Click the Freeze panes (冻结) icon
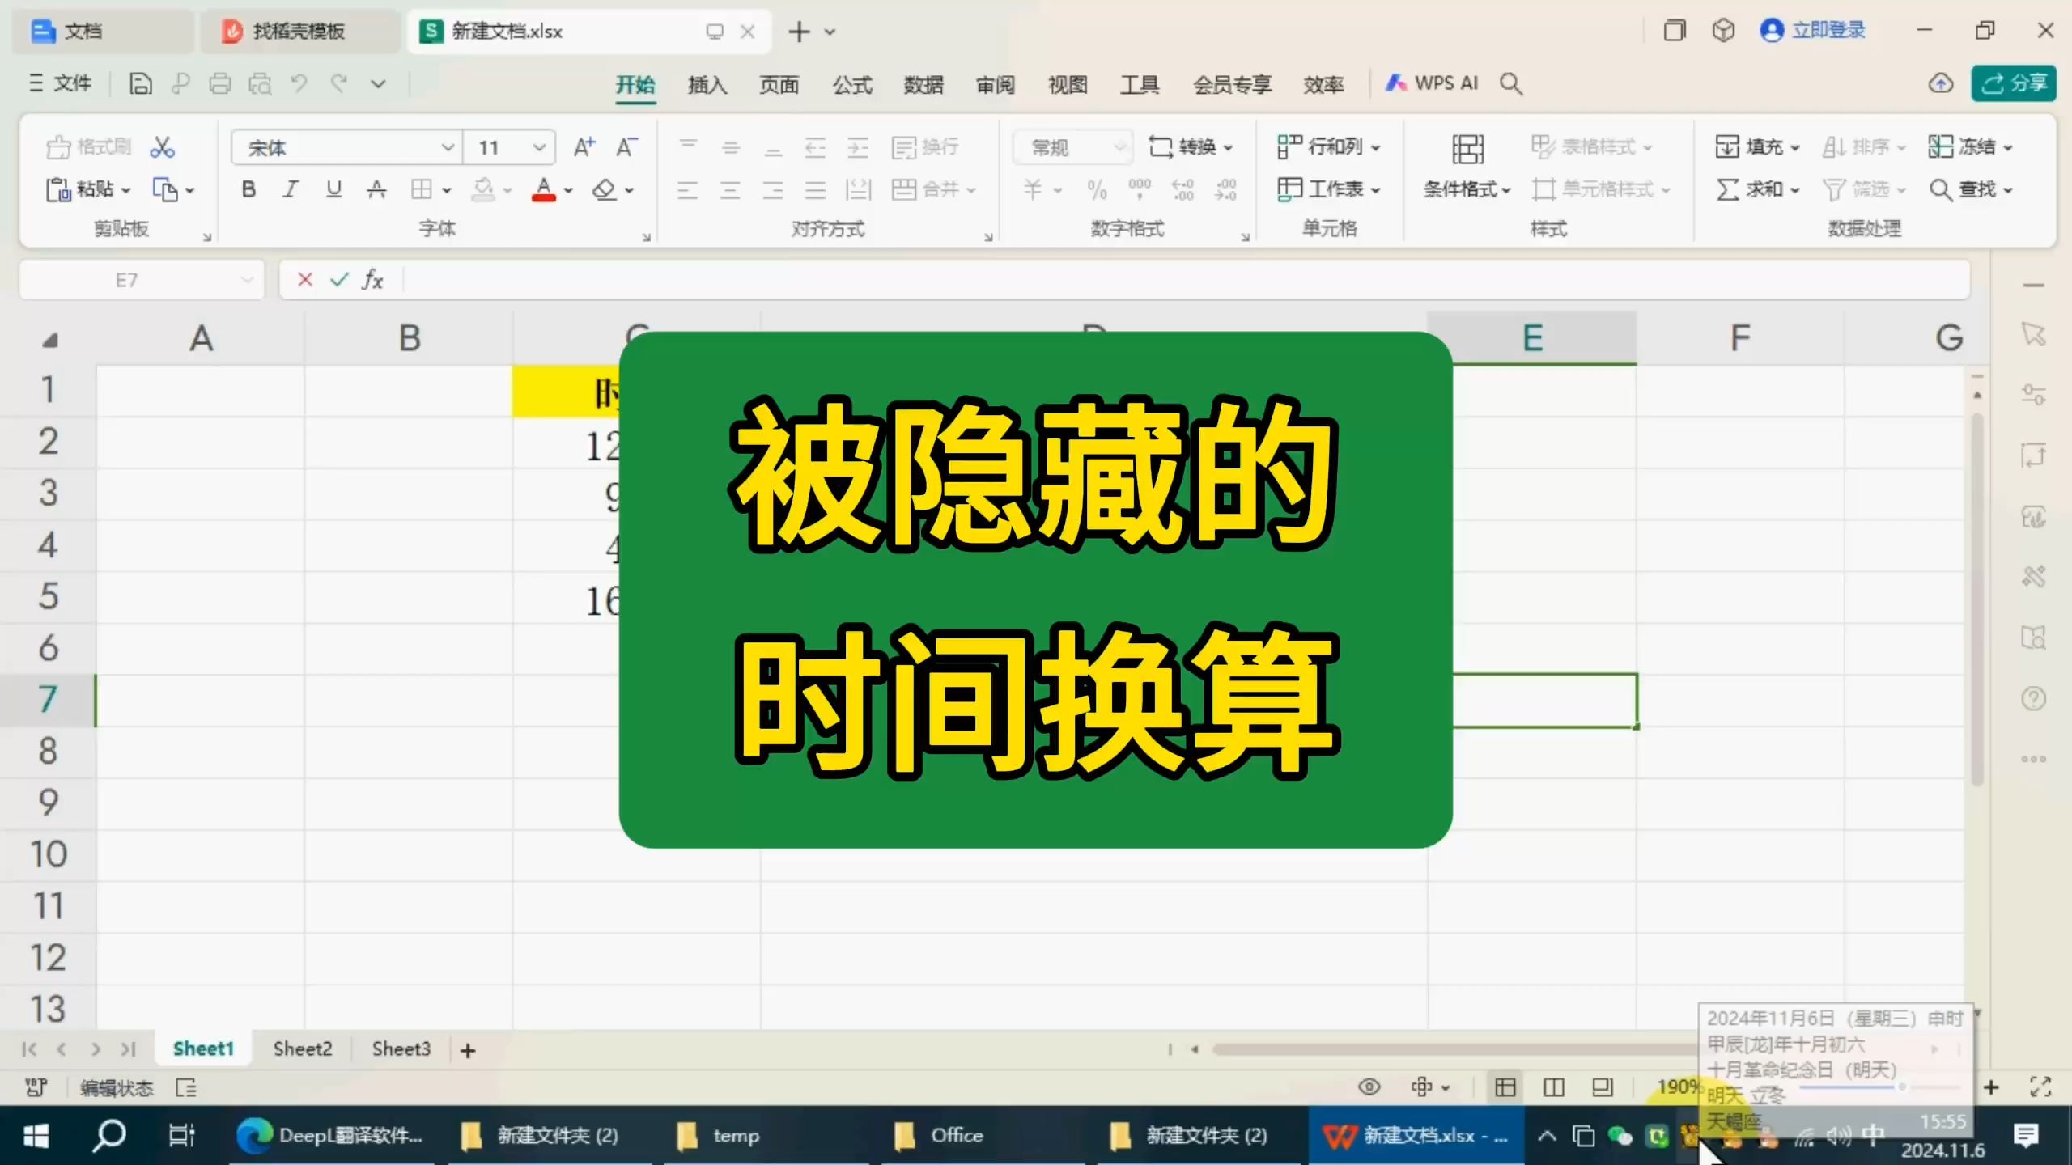 (1970, 146)
